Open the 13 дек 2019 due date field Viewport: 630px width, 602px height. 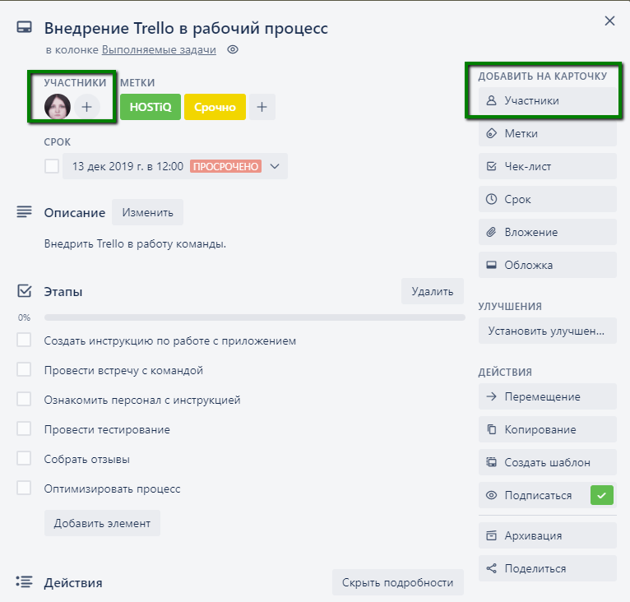(x=175, y=166)
